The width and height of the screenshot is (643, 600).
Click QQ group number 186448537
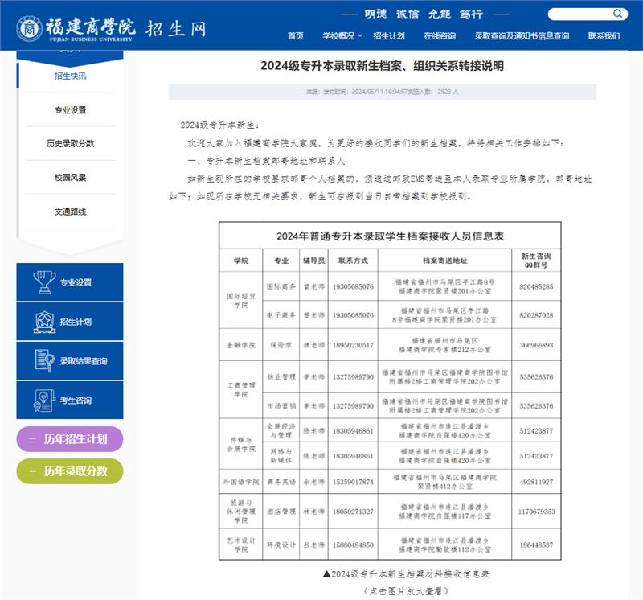pos(536,545)
